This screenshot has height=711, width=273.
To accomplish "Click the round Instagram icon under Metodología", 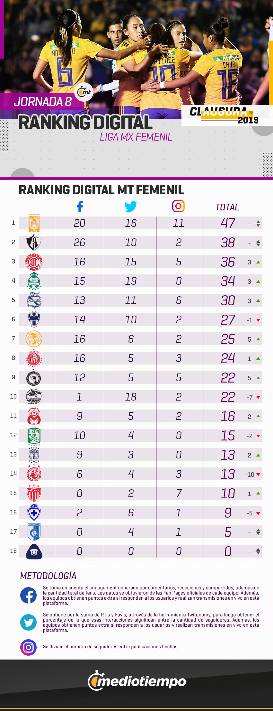I will pyautogui.click(x=29, y=647).
